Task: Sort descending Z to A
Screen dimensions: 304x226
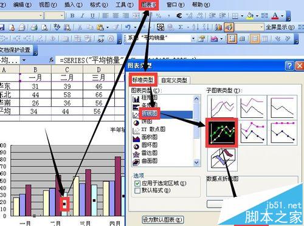Action: [206, 27]
